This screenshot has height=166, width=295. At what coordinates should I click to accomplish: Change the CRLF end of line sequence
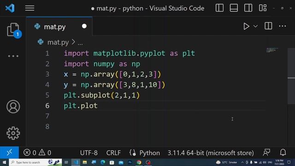click(x=113, y=153)
